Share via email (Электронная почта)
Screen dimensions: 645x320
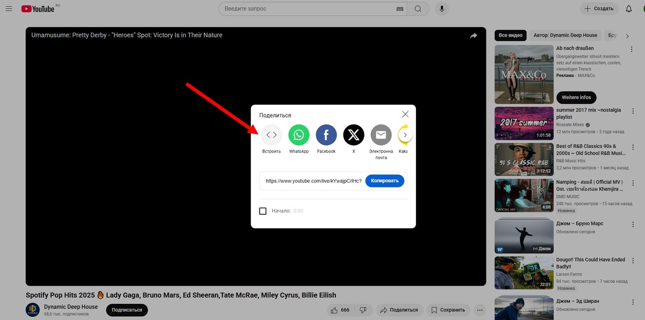point(381,135)
